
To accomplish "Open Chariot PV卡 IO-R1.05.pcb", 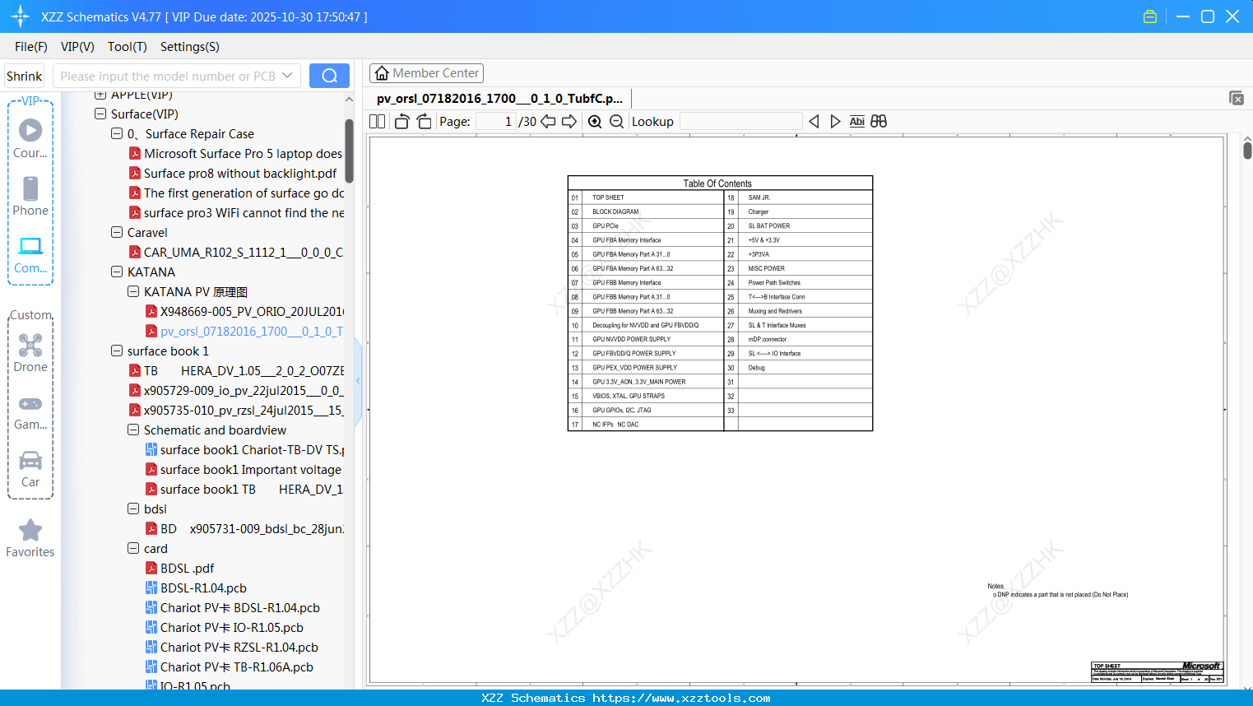I will tap(225, 628).
